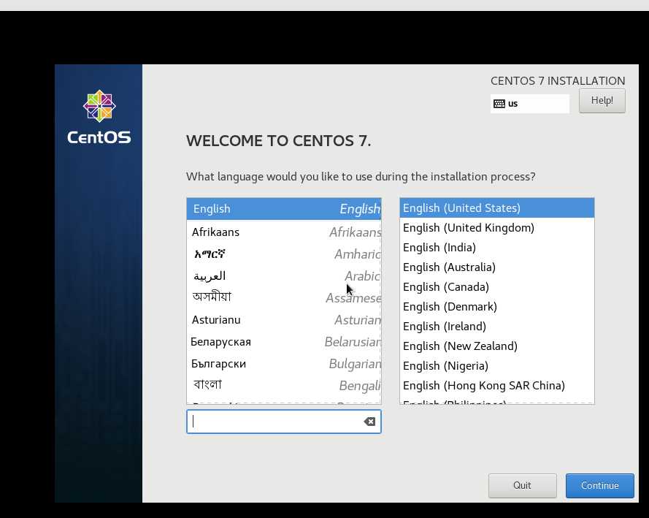The height and width of the screenshot is (518, 649).
Task: Choose English (Canada) locale
Action: (497, 287)
